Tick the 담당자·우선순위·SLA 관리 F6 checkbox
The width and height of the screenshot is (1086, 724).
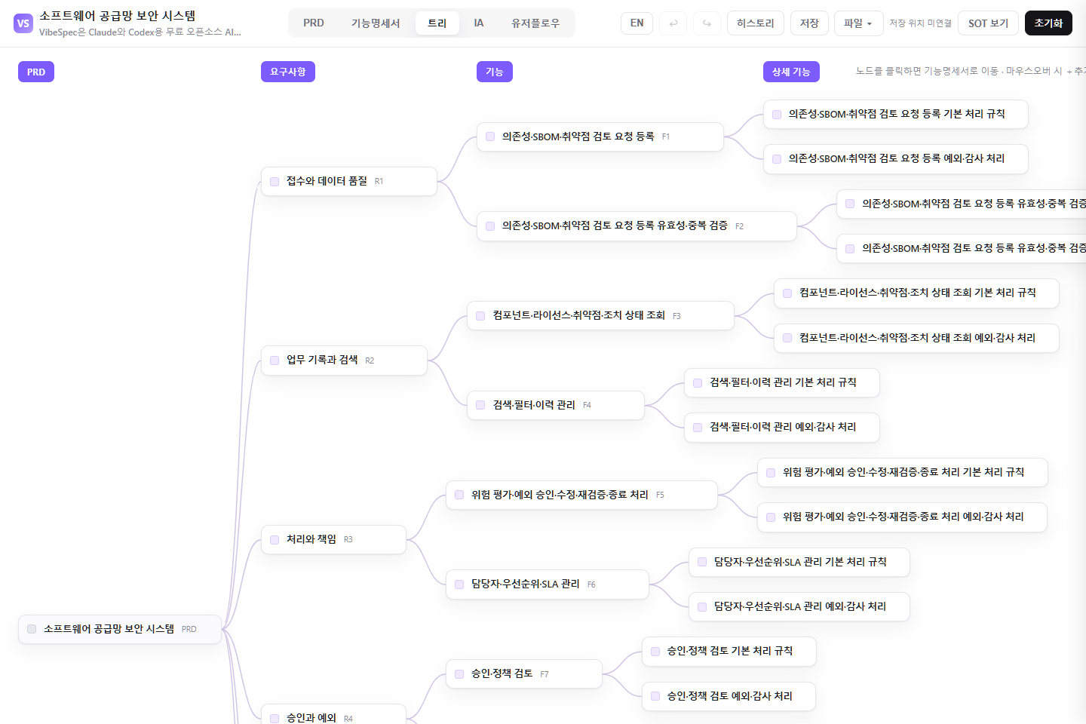459,584
